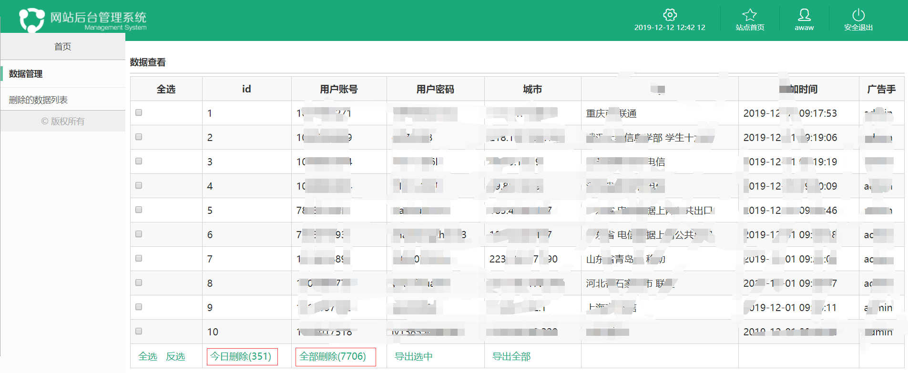Click the management system logo

click(31, 20)
